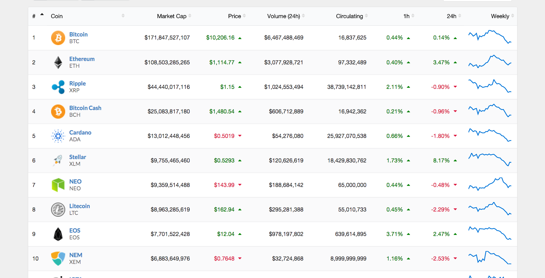Sort table by Volume (24h) column
This screenshot has height=278, width=545.
[x=283, y=16]
